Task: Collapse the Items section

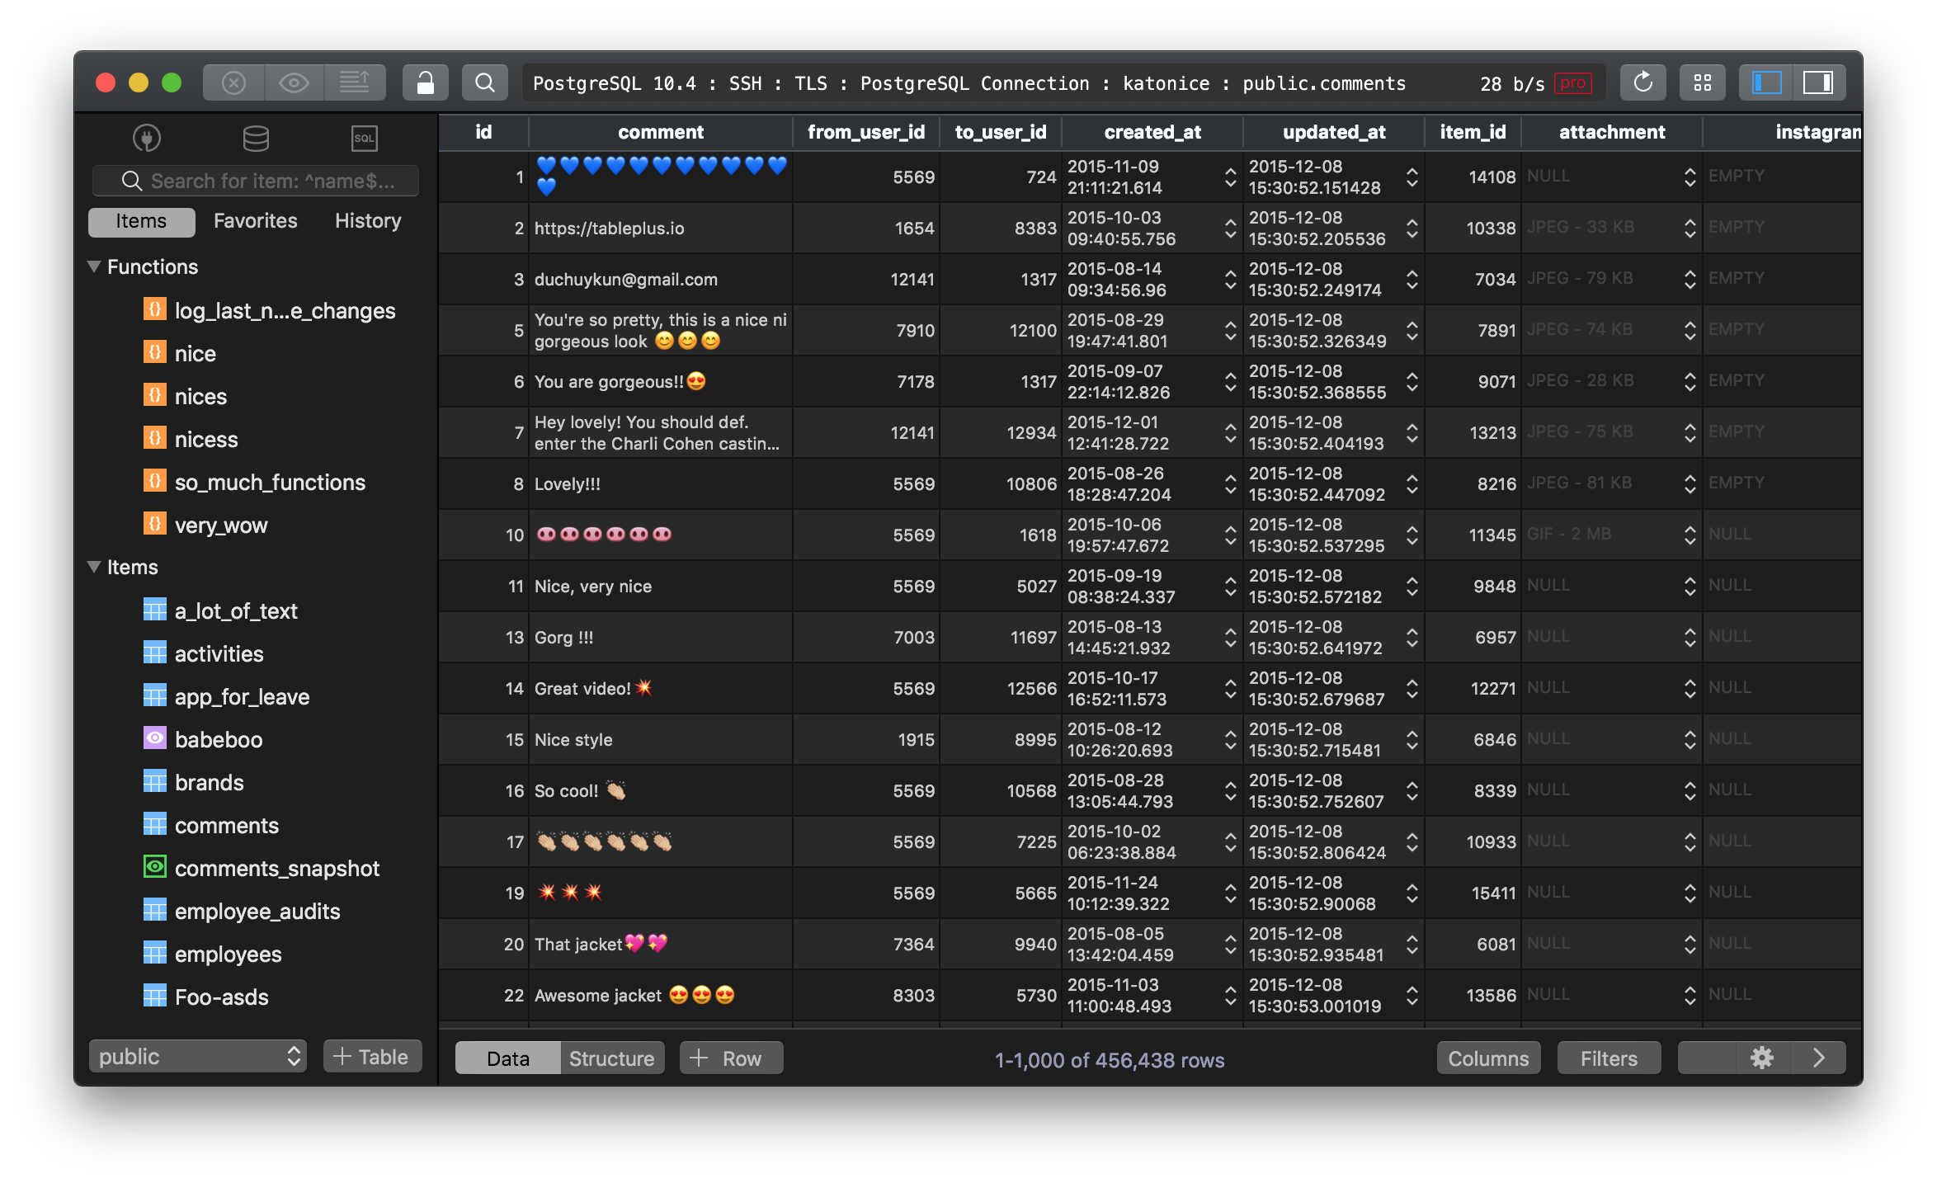Action: 94,567
